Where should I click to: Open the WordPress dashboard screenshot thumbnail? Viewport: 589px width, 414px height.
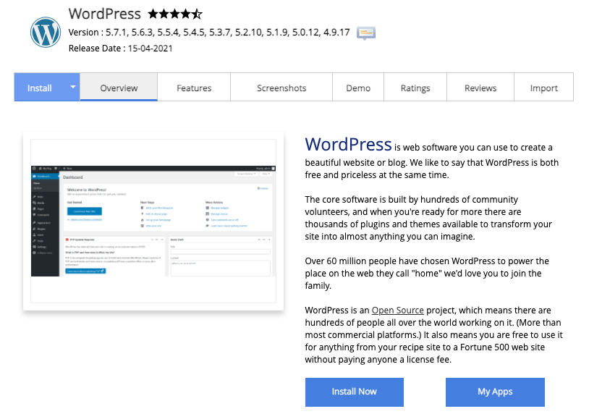click(x=149, y=221)
